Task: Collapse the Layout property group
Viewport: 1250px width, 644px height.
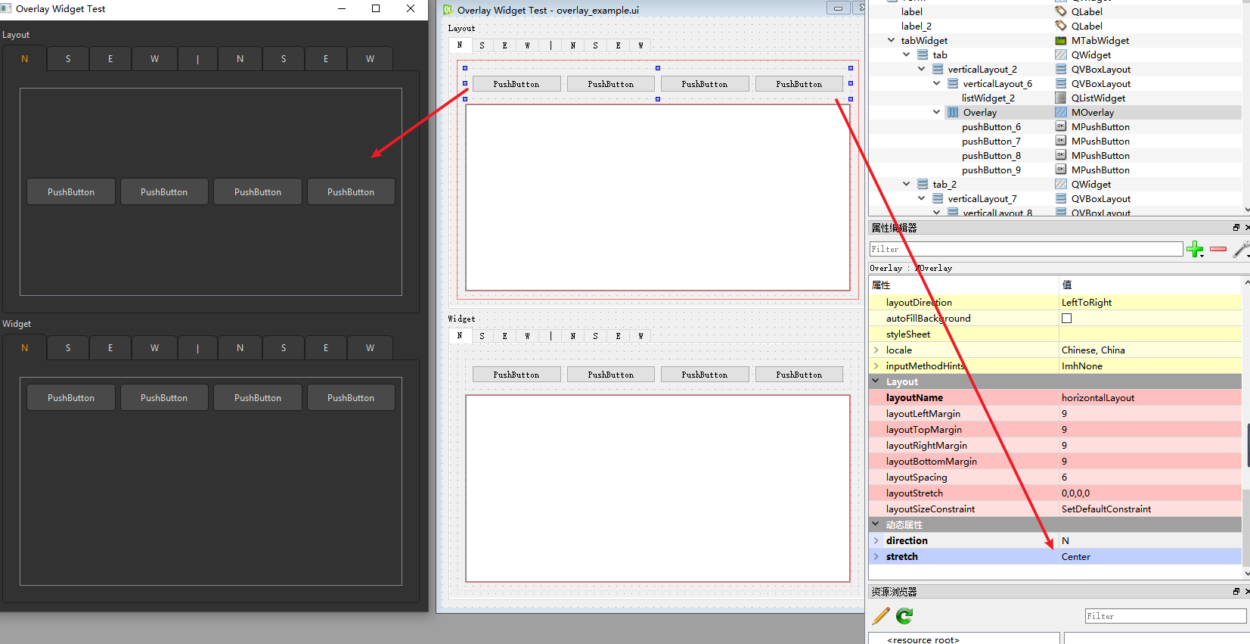Action: pos(876,382)
